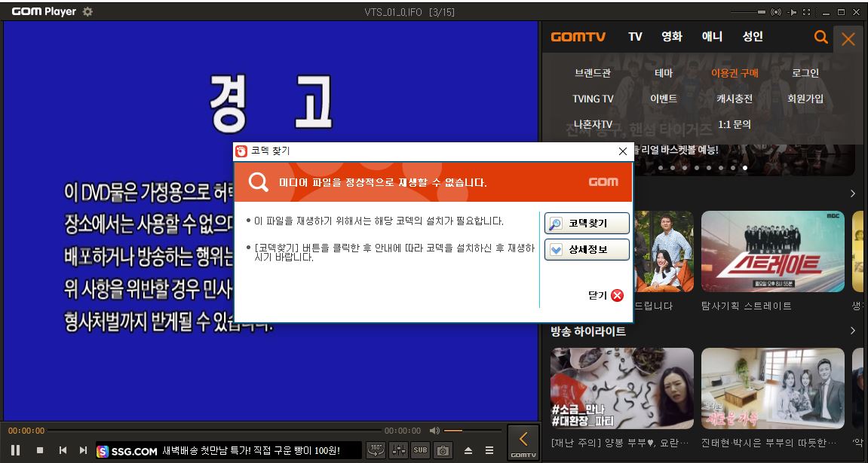Click the elapsed time 00:00:00 display
Screen dimensions: 868x463
coord(26,431)
